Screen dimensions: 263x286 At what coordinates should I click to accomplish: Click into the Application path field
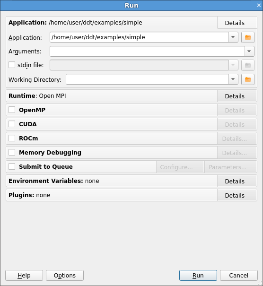click(139, 37)
